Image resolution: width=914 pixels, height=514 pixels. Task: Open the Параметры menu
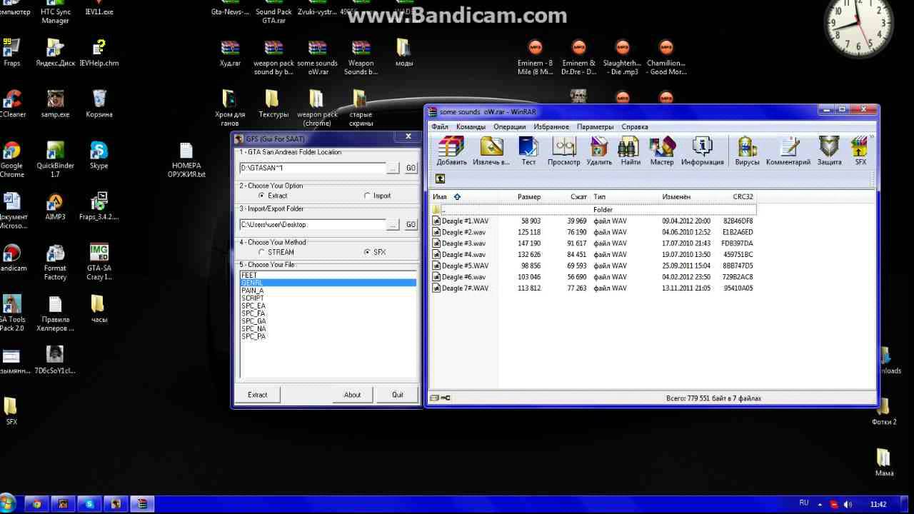click(x=596, y=126)
